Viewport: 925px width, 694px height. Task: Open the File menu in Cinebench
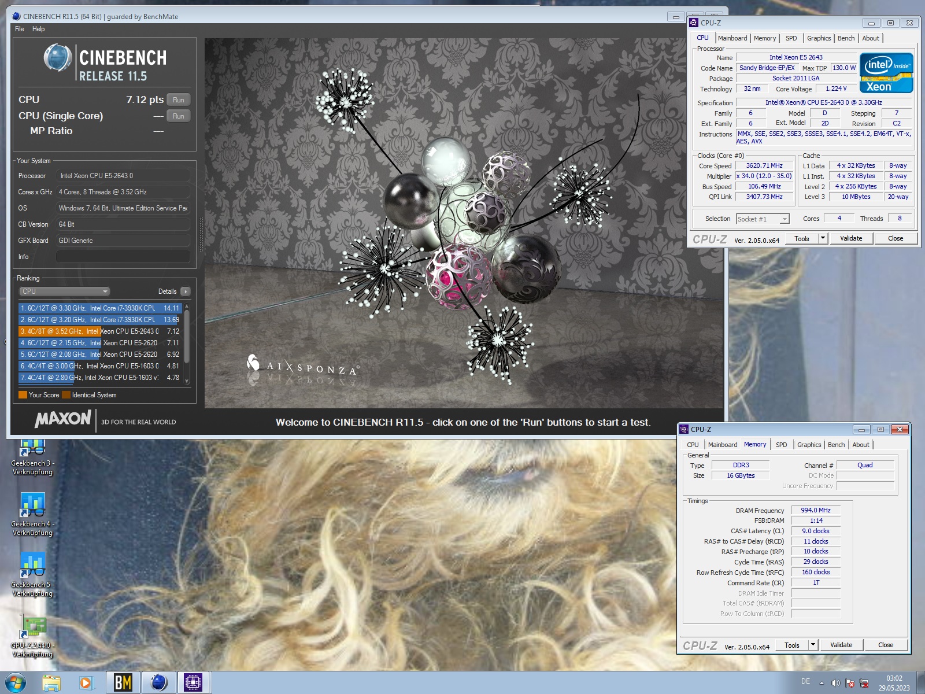pyautogui.click(x=20, y=29)
